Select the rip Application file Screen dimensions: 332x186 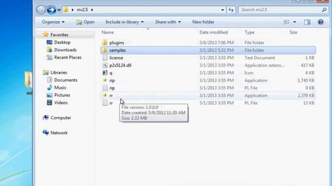click(112, 81)
